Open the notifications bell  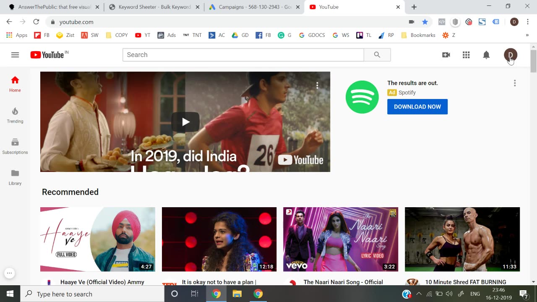486,55
